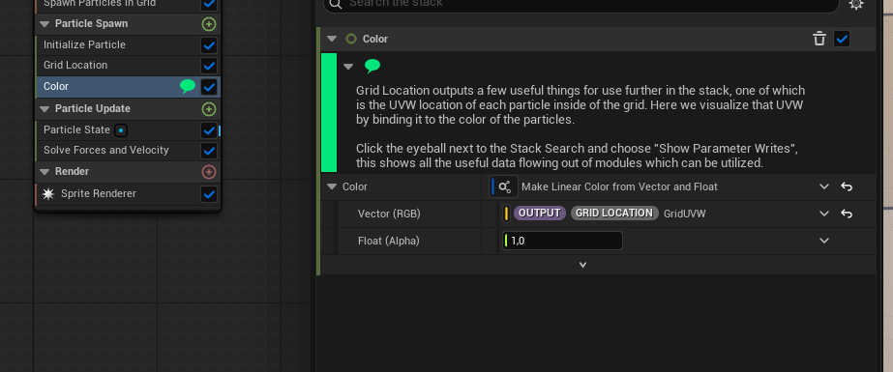Click the blue color type pill
The image size is (893, 372).
pyautogui.click(x=492, y=186)
